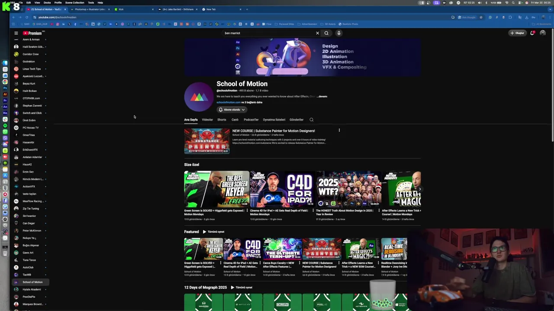Open OBS Scene Collection menu
Viewport: 554px width, 311px height.
[x=74, y=3]
